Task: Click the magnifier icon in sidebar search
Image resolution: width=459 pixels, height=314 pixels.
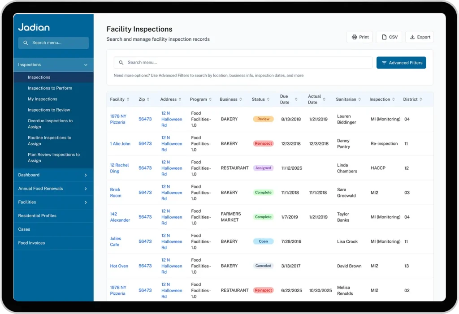Action: point(26,43)
